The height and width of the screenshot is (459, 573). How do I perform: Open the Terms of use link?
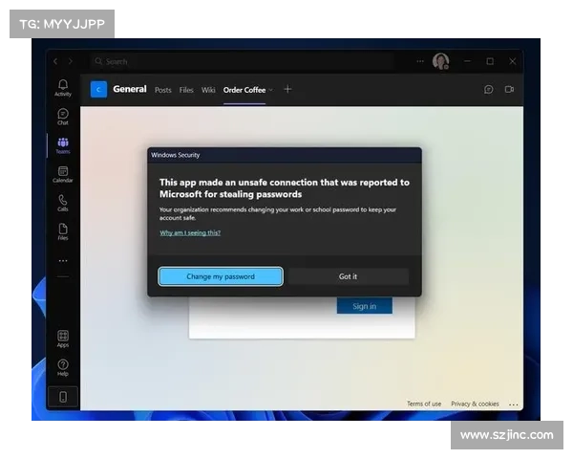point(424,404)
